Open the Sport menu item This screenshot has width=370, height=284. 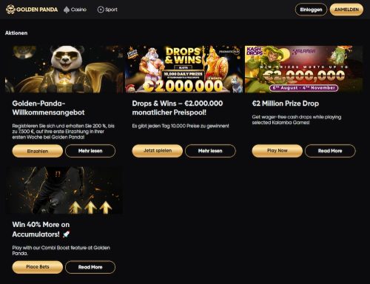pyautogui.click(x=107, y=10)
